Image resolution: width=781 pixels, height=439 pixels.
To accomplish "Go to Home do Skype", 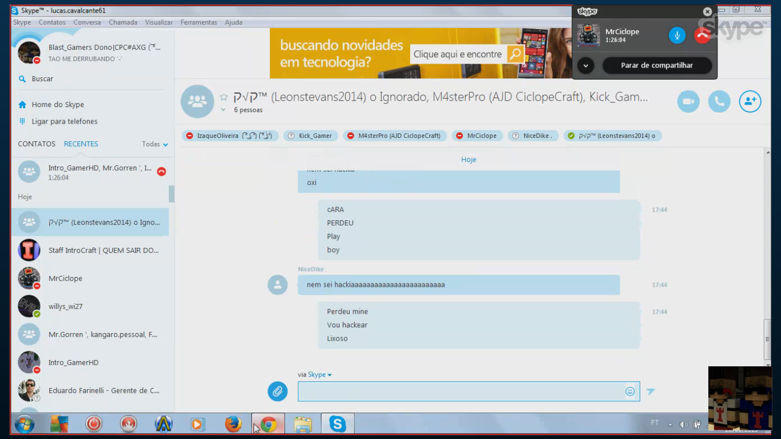I will pyautogui.click(x=58, y=105).
